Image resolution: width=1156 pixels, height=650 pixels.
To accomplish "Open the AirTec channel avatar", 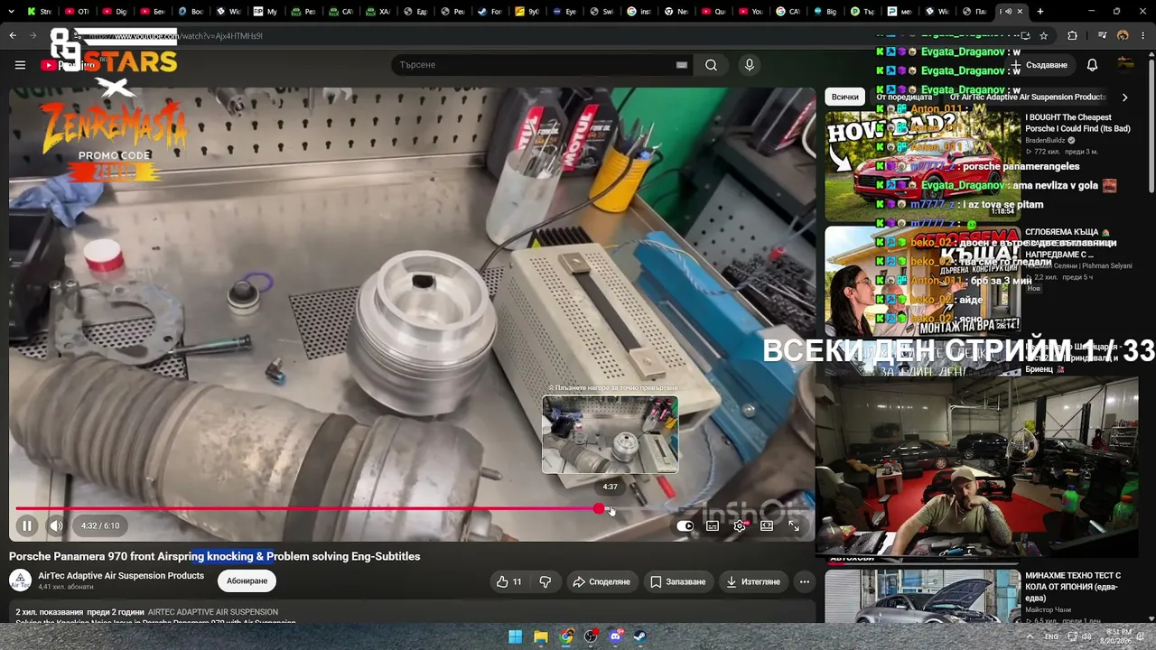I will pos(20,580).
